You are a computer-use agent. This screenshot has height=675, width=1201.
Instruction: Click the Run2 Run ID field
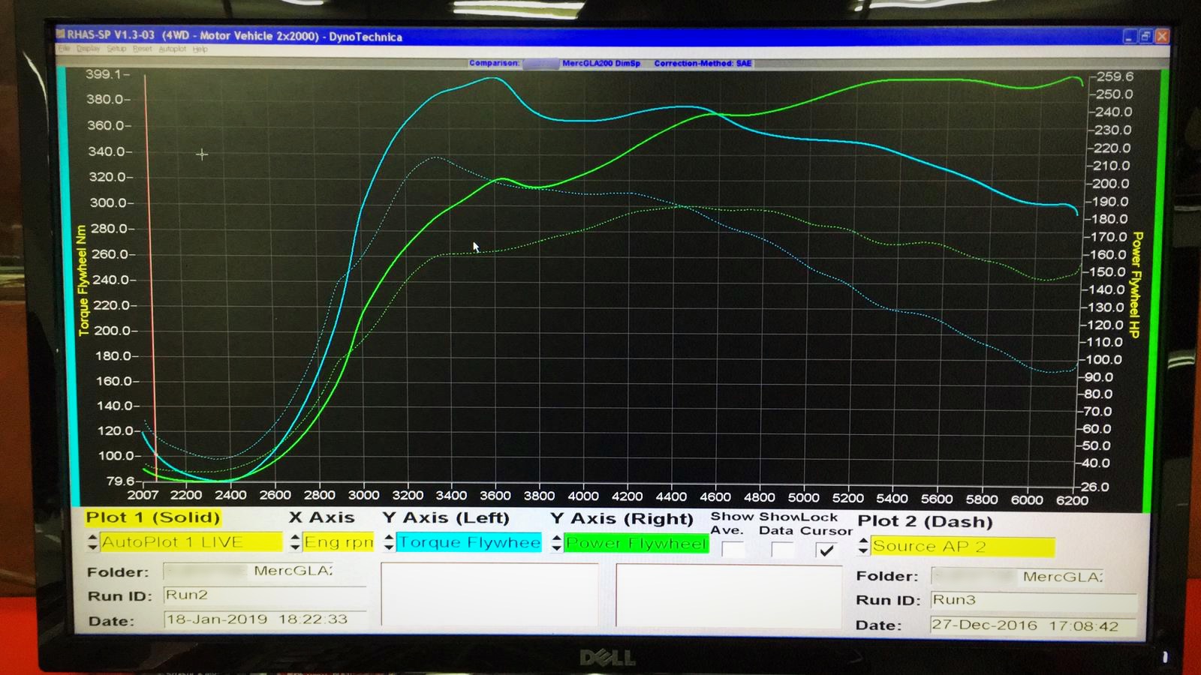264,595
